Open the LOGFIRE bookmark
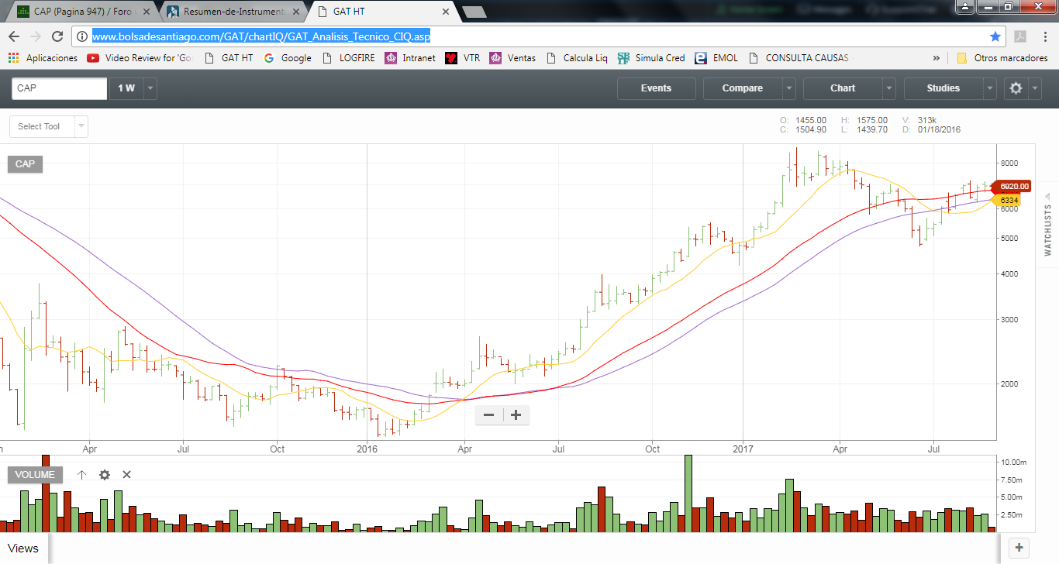The image size is (1059, 564). pos(348,58)
